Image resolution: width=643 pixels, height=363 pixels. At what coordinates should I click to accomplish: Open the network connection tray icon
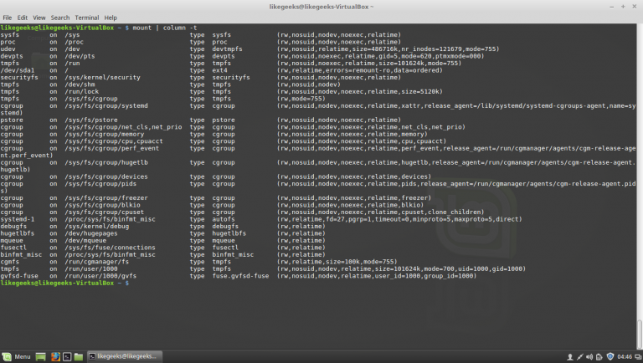(x=579, y=357)
